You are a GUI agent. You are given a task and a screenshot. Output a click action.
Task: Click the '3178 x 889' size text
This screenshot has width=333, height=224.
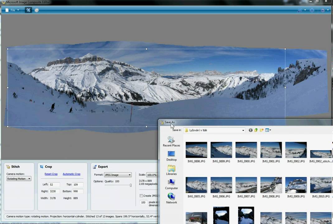coord(145,181)
